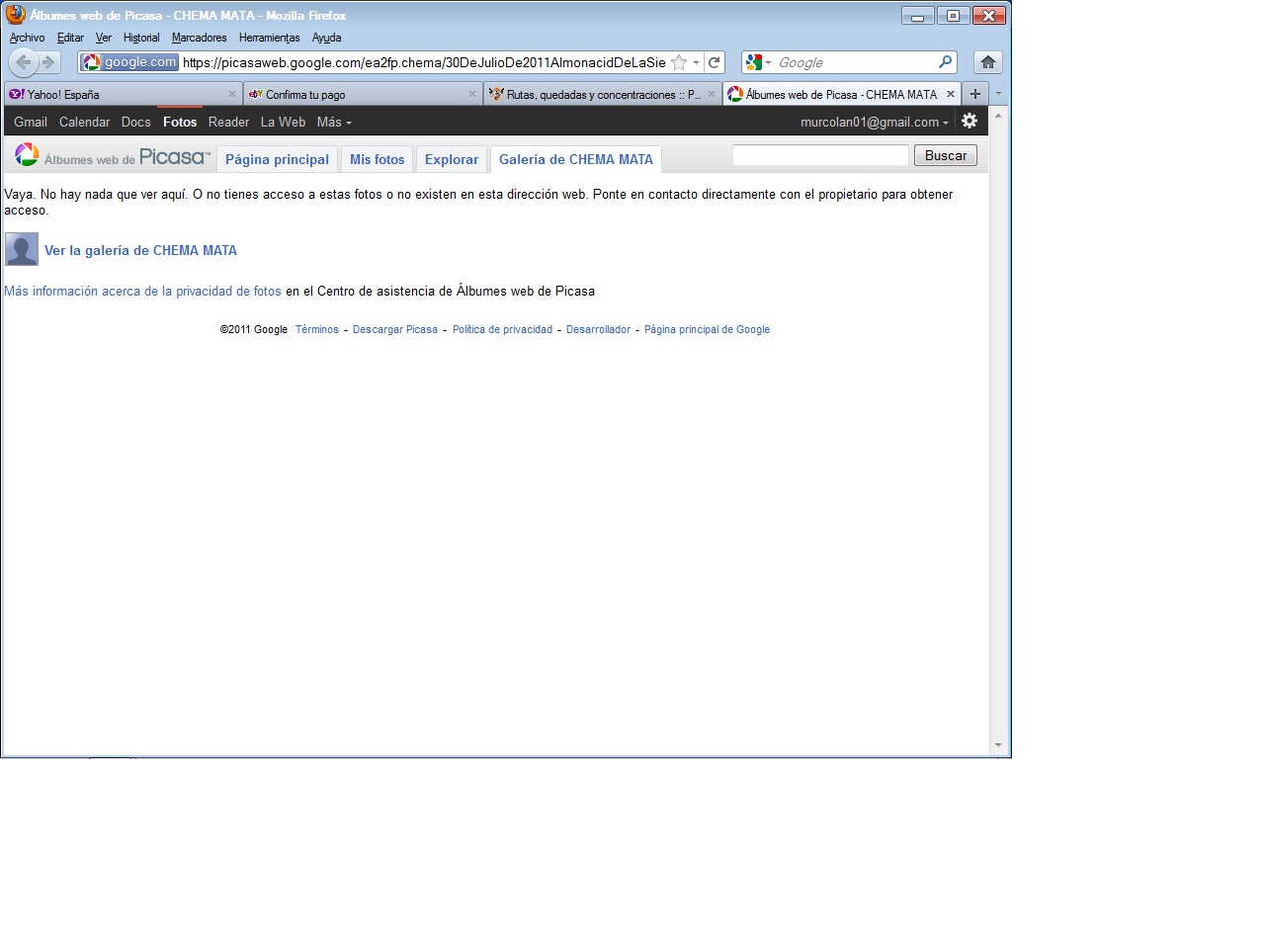Screen dimensions: 1265x949
Task: Open Google settings gear icon
Action: click(970, 121)
